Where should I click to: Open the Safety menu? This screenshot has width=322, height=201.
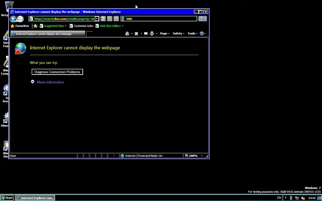tap(179, 33)
